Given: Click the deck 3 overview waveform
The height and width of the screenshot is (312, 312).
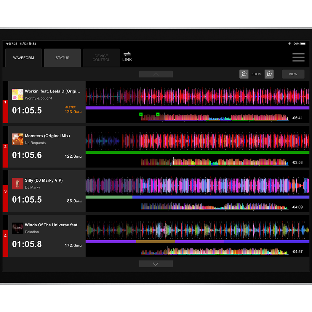Looking at the screenshot, I should (214, 207).
